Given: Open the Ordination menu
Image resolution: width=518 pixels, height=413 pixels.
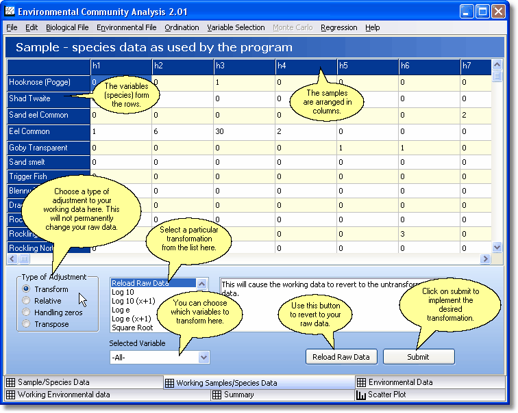Looking at the screenshot, I should click(x=182, y=27).
